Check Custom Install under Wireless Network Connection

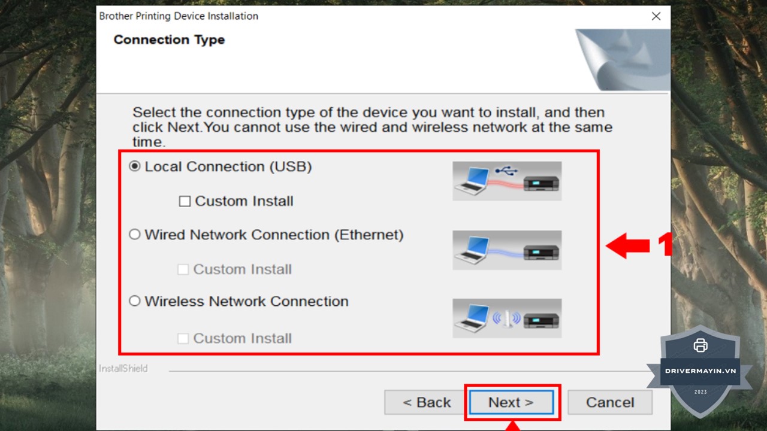click(x=183, y=338)
